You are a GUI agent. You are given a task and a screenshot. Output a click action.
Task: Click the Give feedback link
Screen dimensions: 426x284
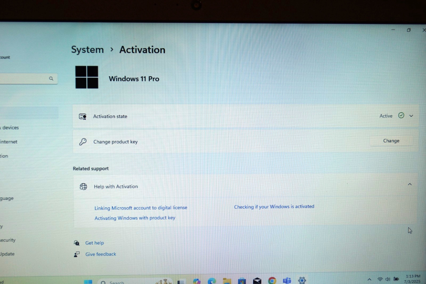click(101, 254)
